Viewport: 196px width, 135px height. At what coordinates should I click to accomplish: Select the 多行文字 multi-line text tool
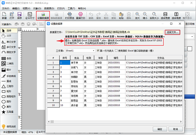(9, 47)
